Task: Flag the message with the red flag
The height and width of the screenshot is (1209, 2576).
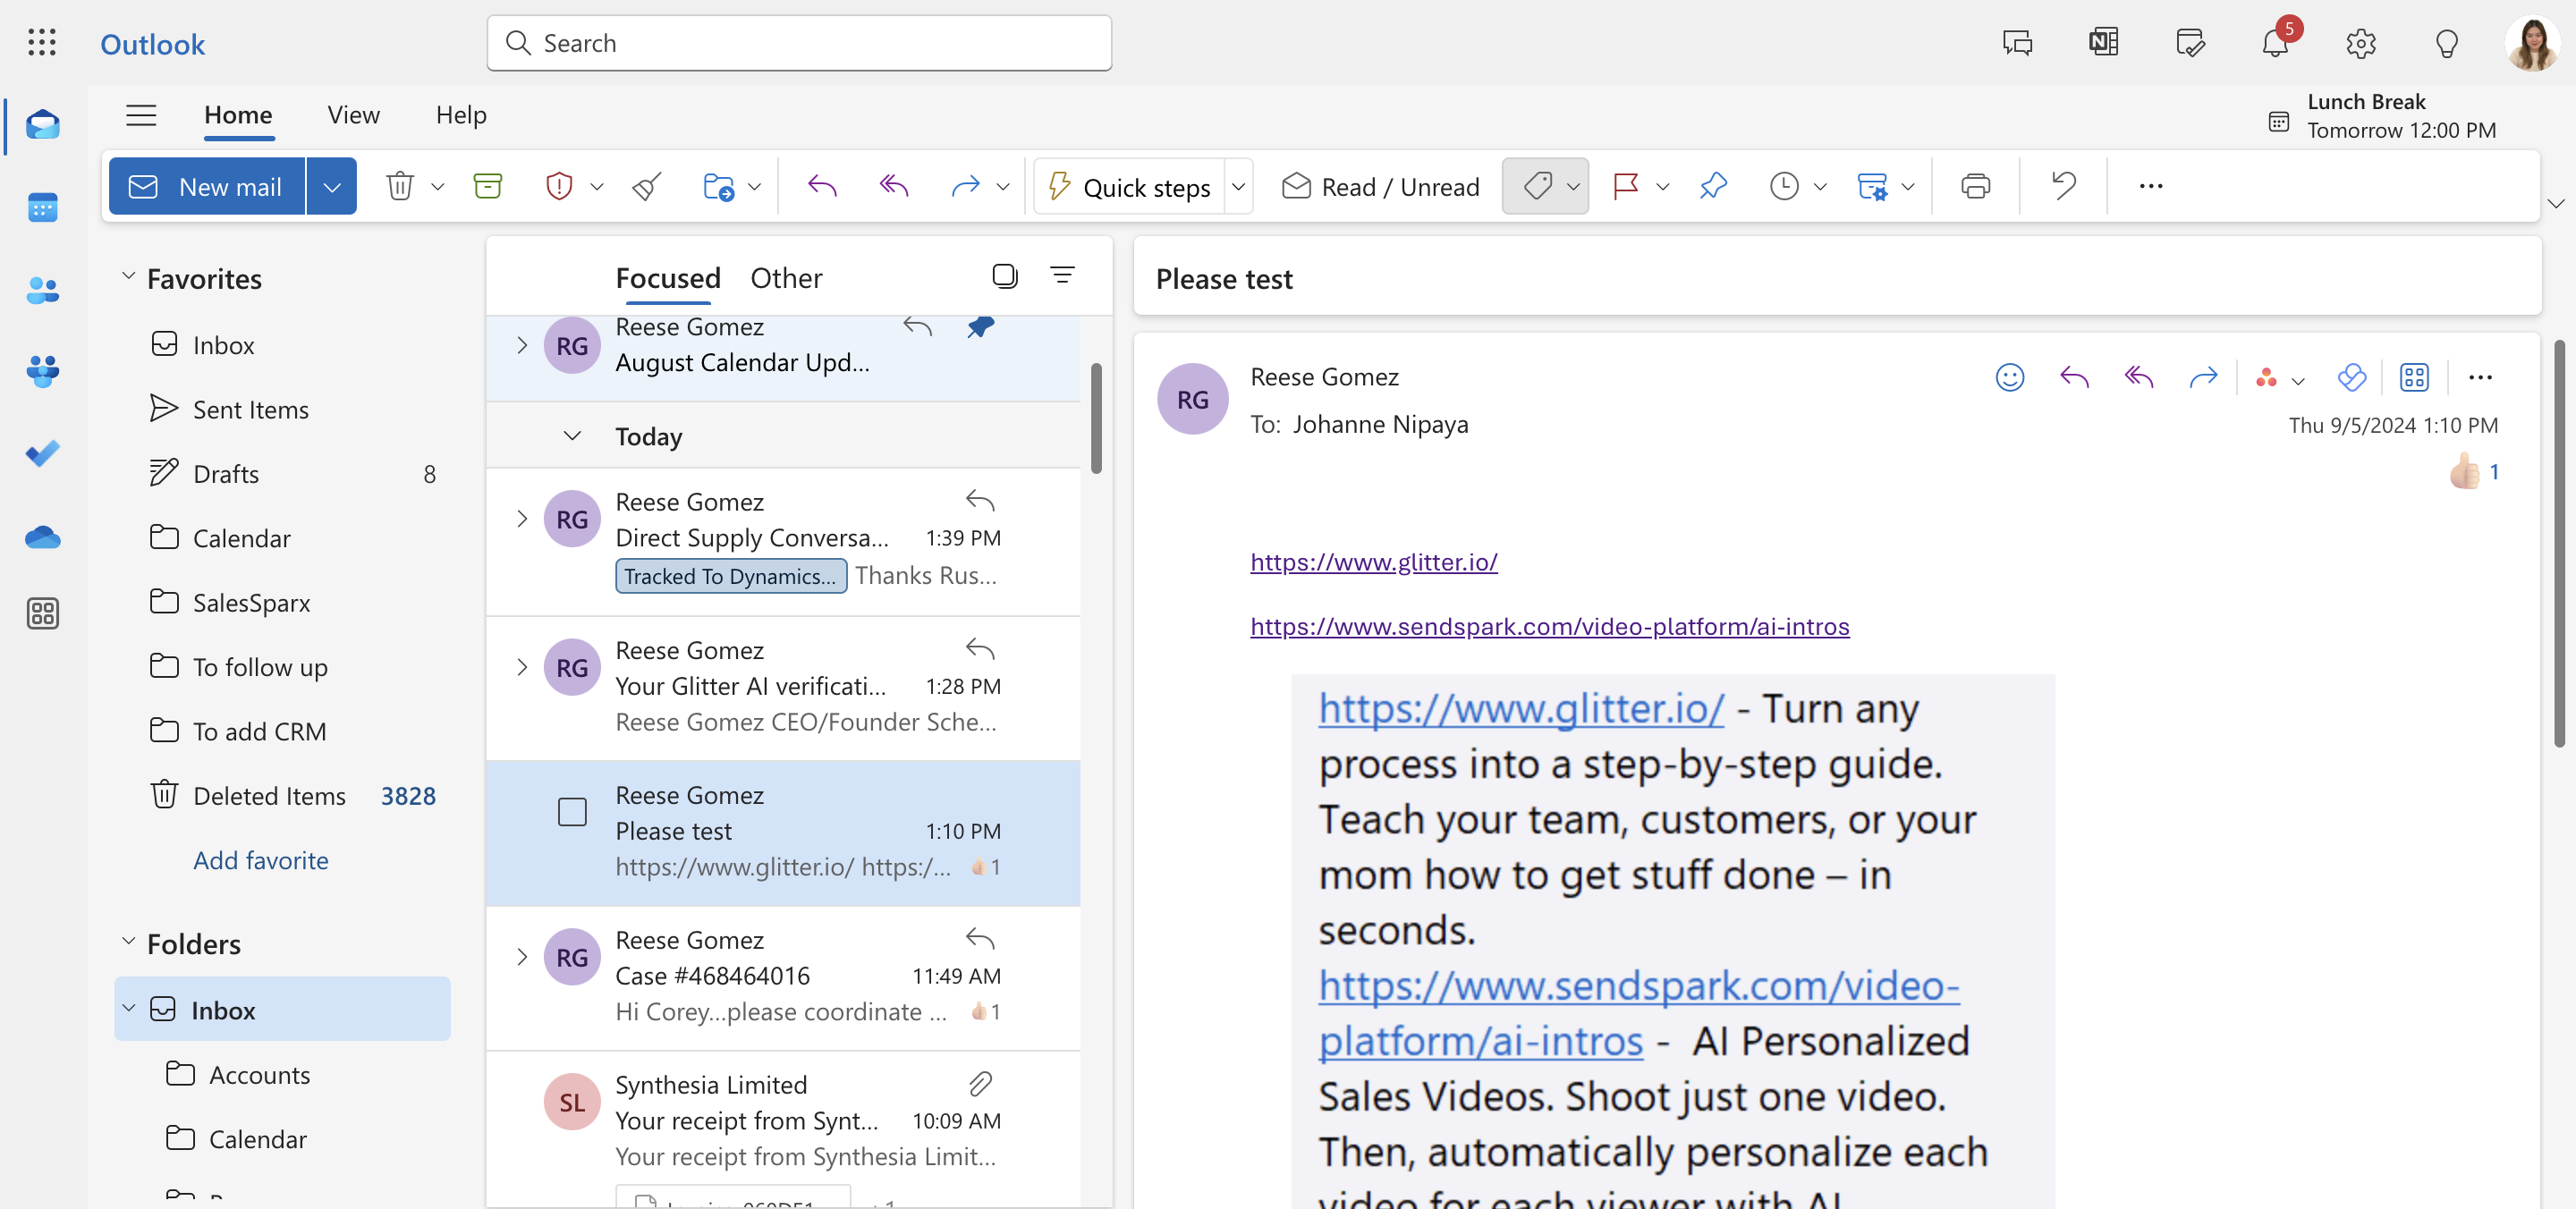Action: [x=1626, y=186]
